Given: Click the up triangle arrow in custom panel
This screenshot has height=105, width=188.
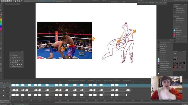Looking at the screenshot, I should click(15, 65).
